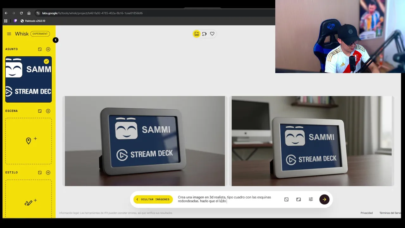405x228 pixels.
Task: Open the aspect ratio selector icon
Action: pos(298,199)
